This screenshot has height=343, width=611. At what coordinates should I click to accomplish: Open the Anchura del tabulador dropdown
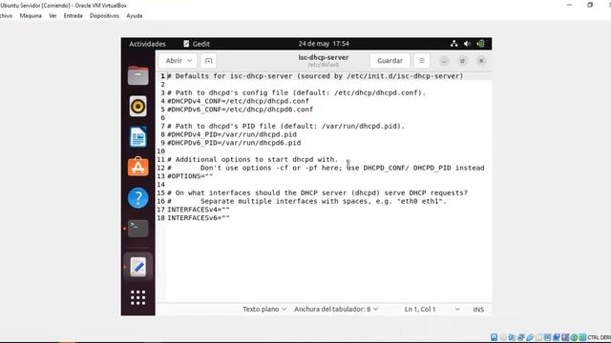coord(336,309)
